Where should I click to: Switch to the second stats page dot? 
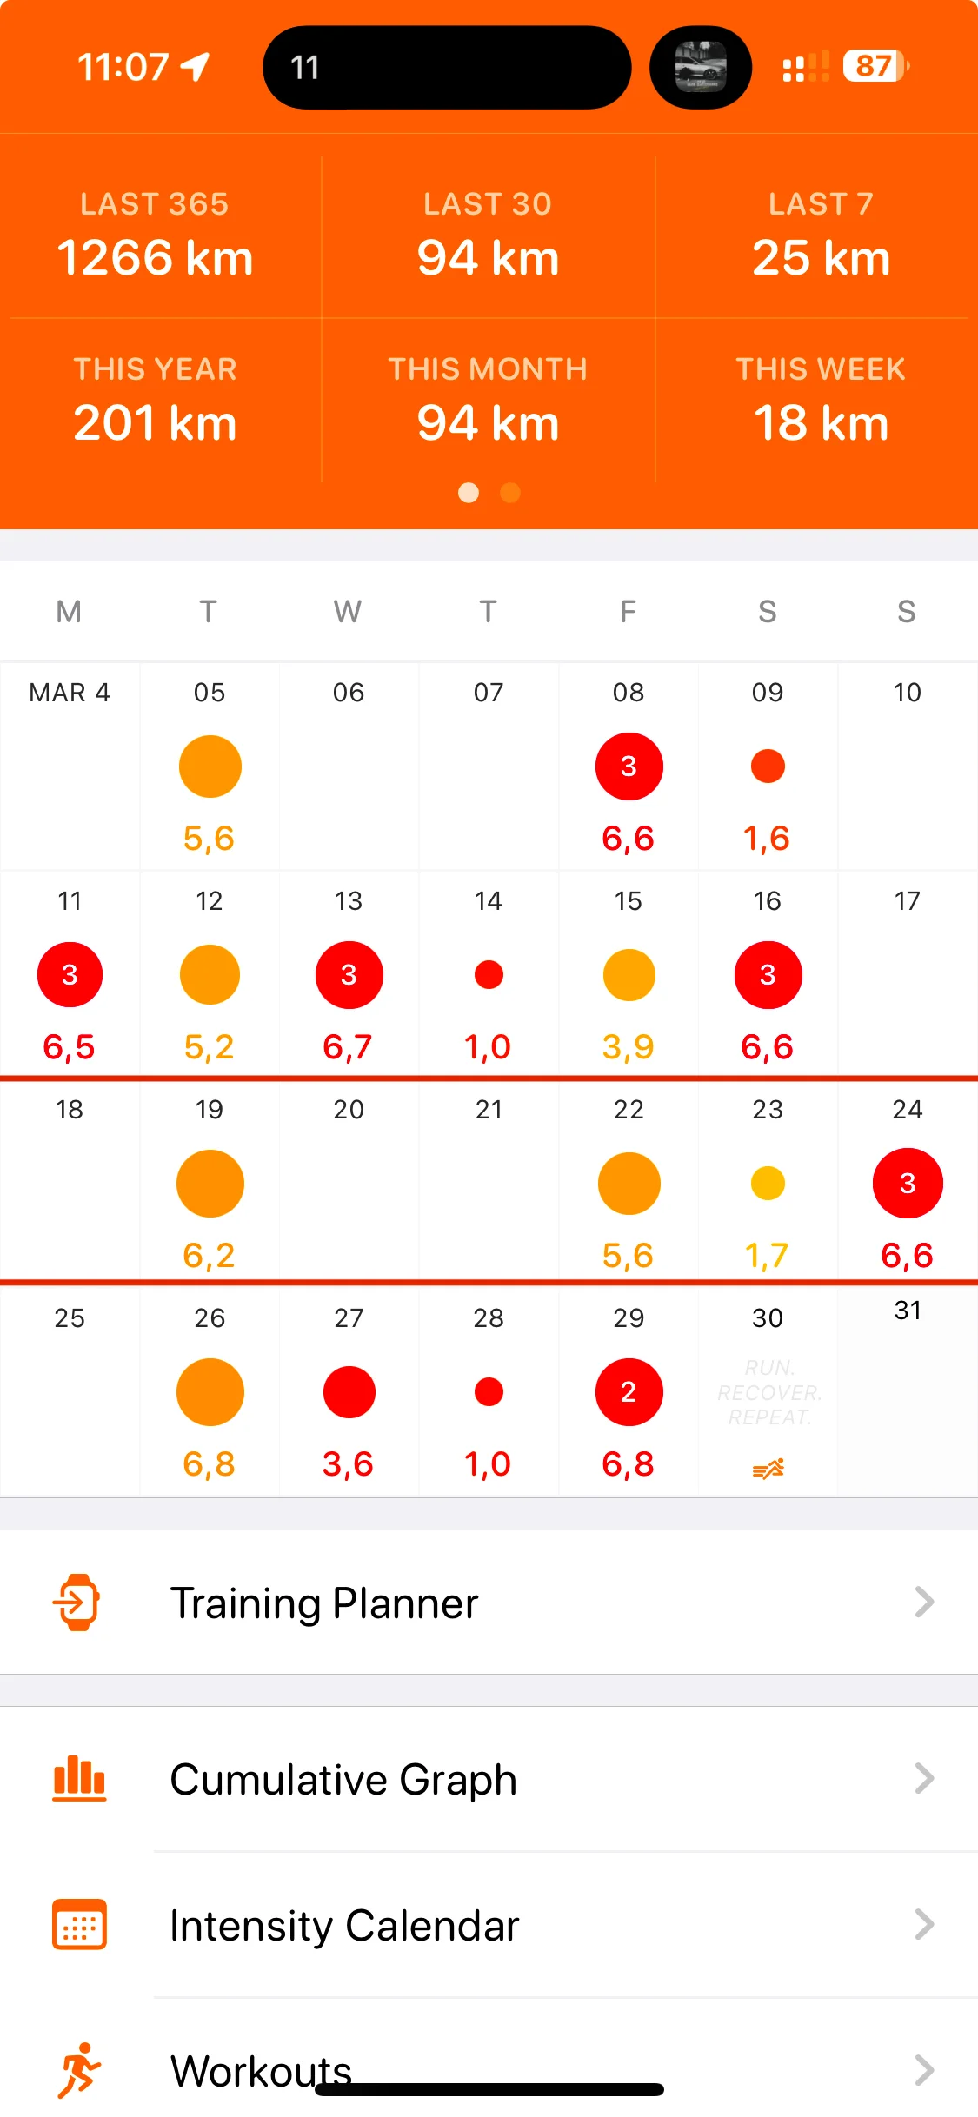[x=510, y=493]
